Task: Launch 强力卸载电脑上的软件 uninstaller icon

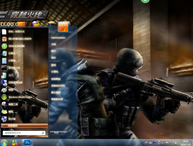Action: click(x=4, y=39)
